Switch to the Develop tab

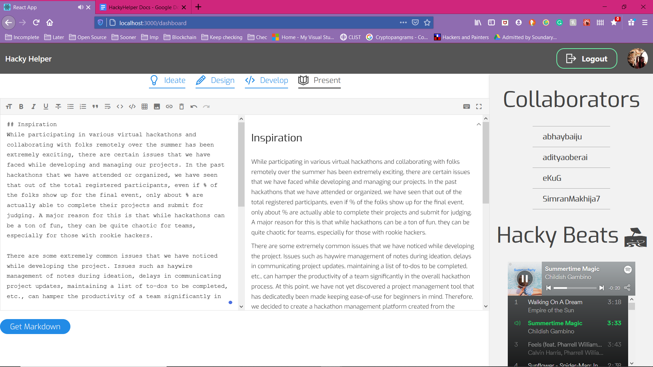267,81
